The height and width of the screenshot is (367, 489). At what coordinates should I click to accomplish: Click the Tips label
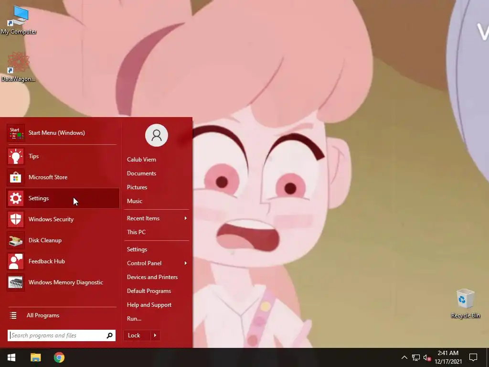[x=34, y=156]
